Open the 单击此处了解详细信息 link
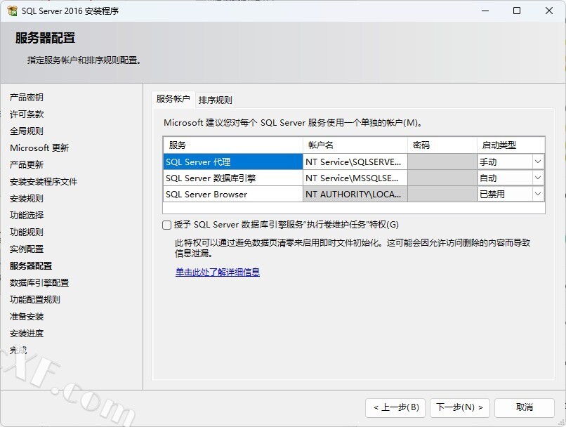566x427 pixels. (x=218, y=272)
